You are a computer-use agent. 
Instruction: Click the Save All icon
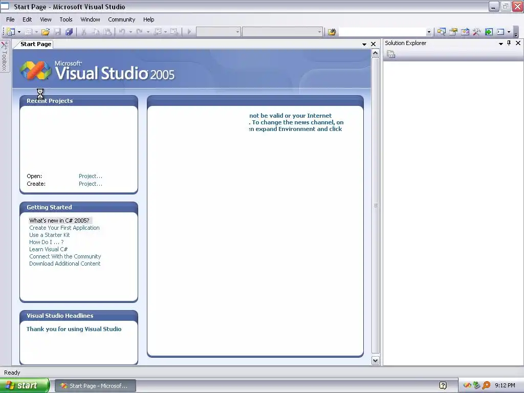tap(69, 32)
